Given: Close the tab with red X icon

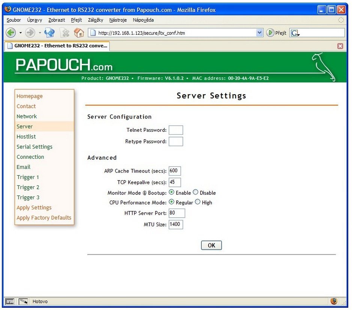Looking at the screenshot, I should pyautogui.click(x=340, y=46).
